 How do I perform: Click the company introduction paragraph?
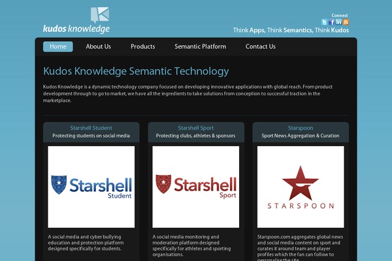coord(188,94)
